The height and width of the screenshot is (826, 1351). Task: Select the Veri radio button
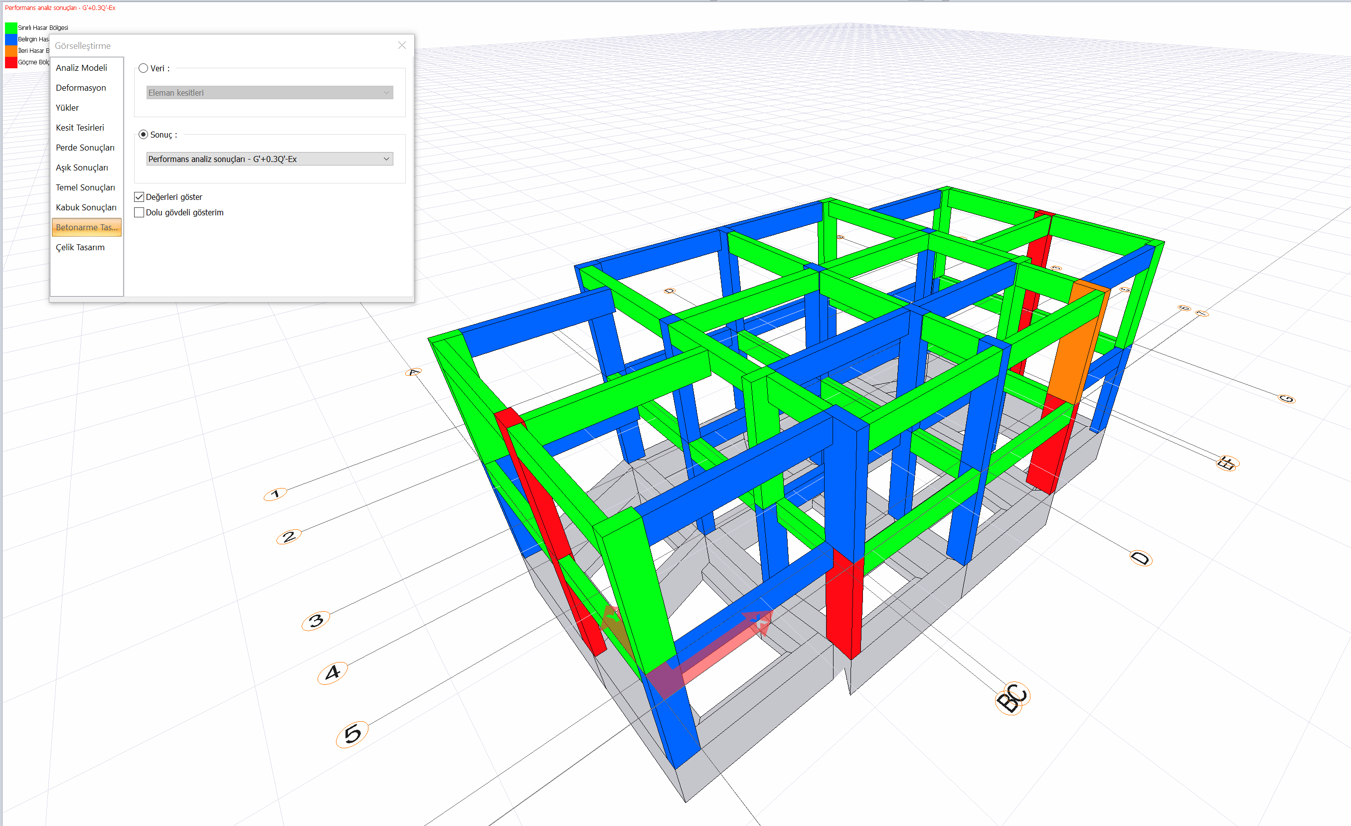144,68
